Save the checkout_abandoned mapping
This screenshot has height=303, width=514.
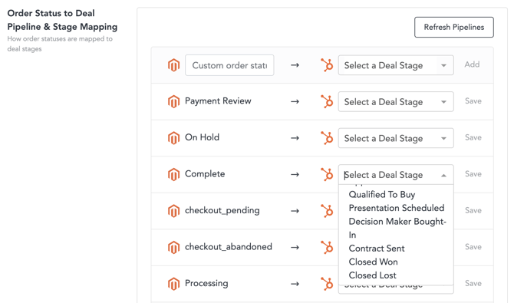473,246
